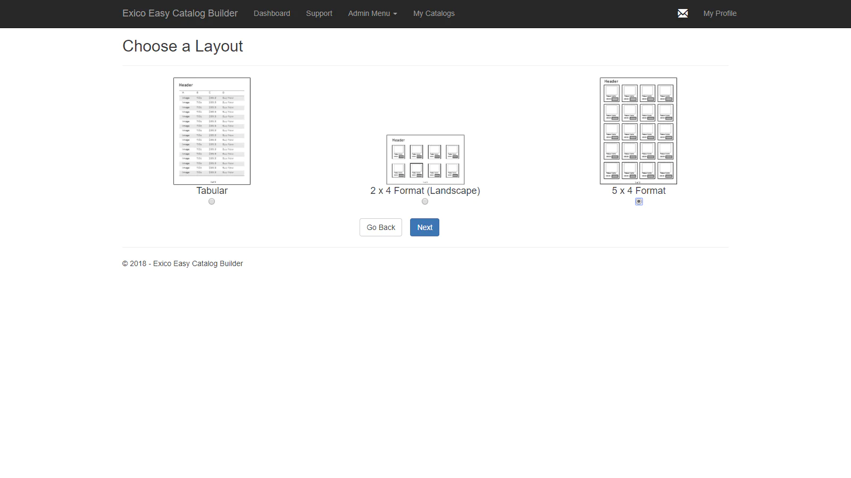Click the 2018 copyright footer text
The image size is (851, 478).
(x=182, y=263)
